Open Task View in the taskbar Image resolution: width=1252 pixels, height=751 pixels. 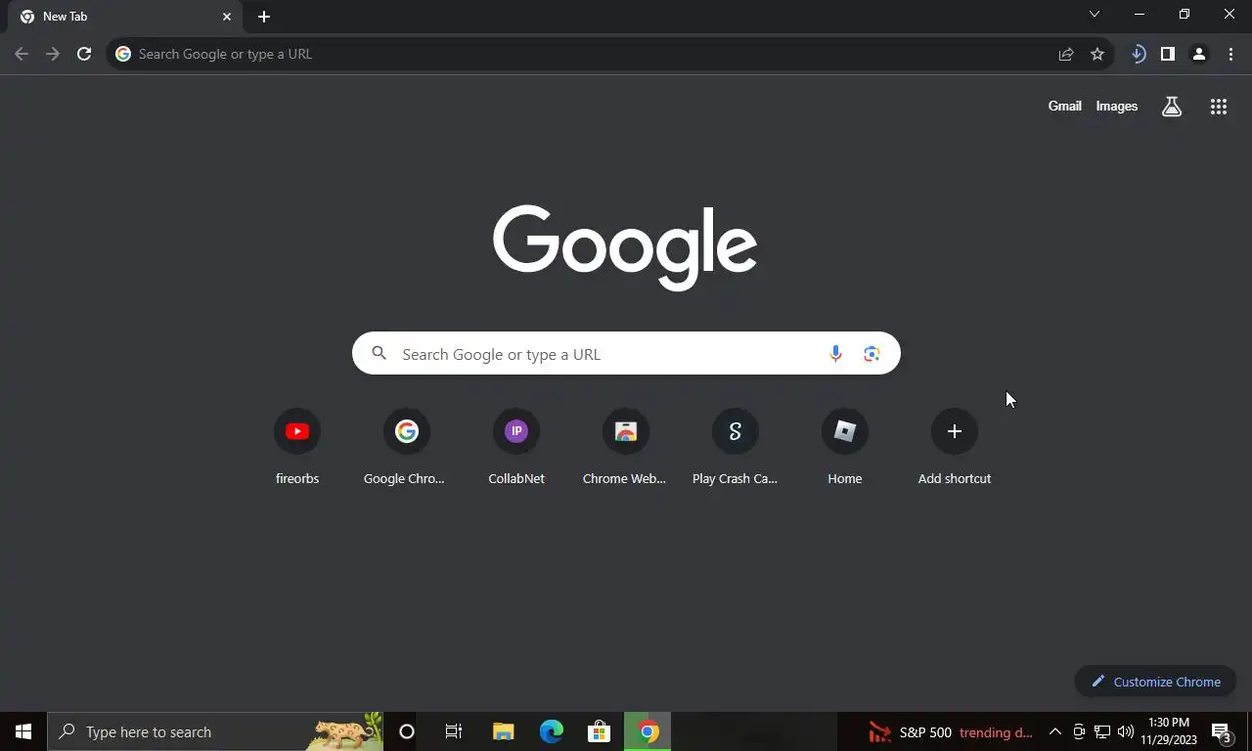(x=454, y=731)
